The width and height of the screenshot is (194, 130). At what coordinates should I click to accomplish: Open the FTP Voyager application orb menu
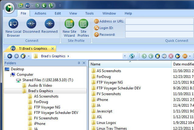point(9,8)
